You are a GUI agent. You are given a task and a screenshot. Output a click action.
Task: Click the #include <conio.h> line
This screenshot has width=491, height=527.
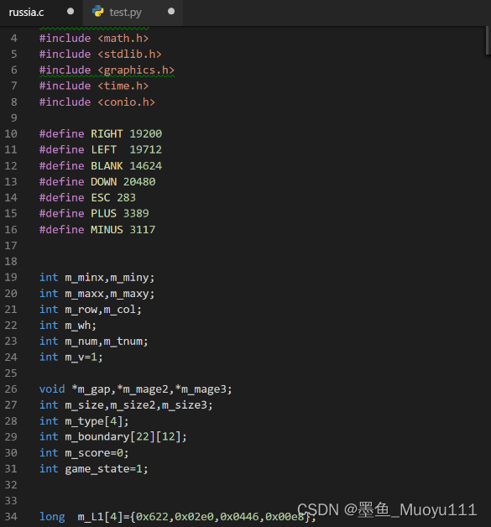[97, 102]
